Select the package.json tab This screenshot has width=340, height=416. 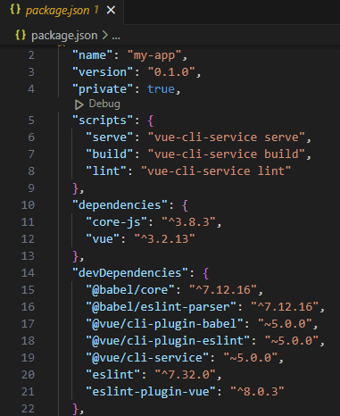62,12
